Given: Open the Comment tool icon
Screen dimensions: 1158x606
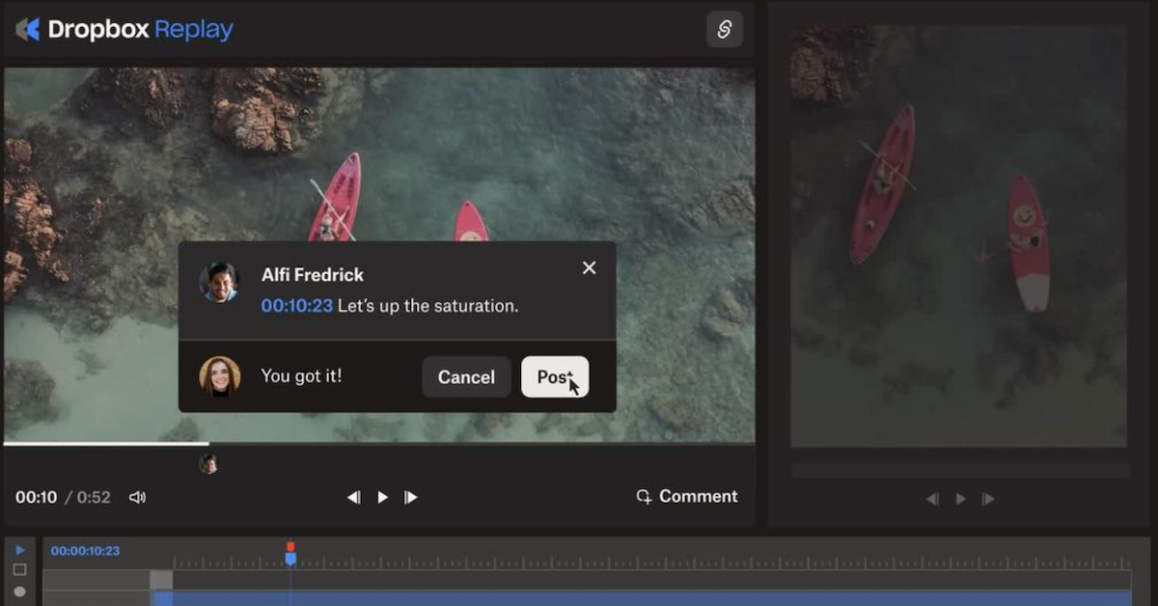Looking at the screenshot, I should pos(643,496).
